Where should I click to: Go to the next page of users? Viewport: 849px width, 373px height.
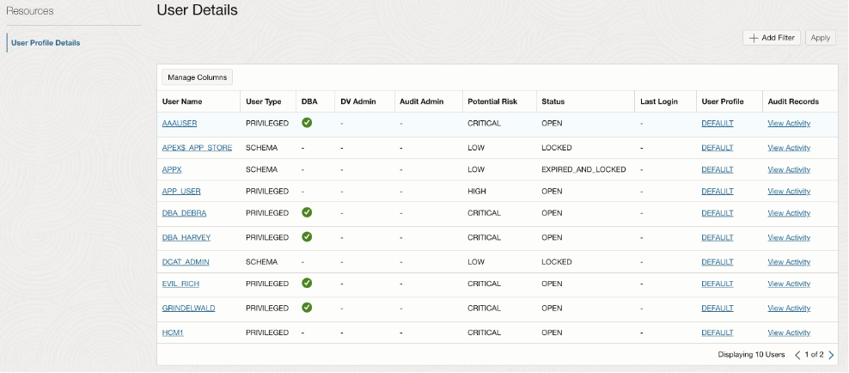click(831, 355)
